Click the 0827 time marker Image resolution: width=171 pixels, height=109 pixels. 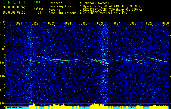point(117,23)
